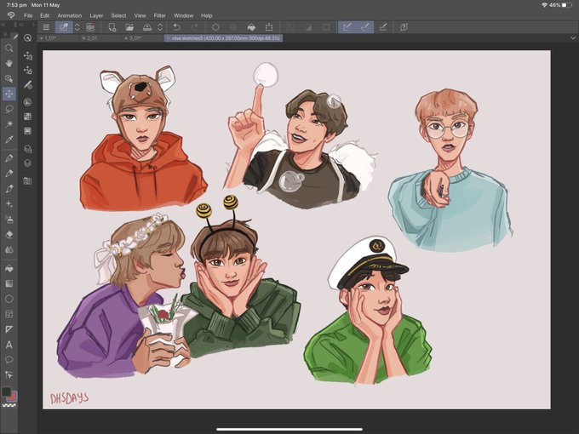
Task: Open the File menu
Action: pyautogui.click(x=28, y=16)
